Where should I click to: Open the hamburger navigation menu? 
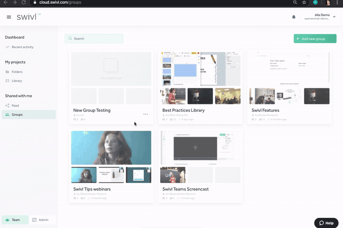tap(9, 17)
